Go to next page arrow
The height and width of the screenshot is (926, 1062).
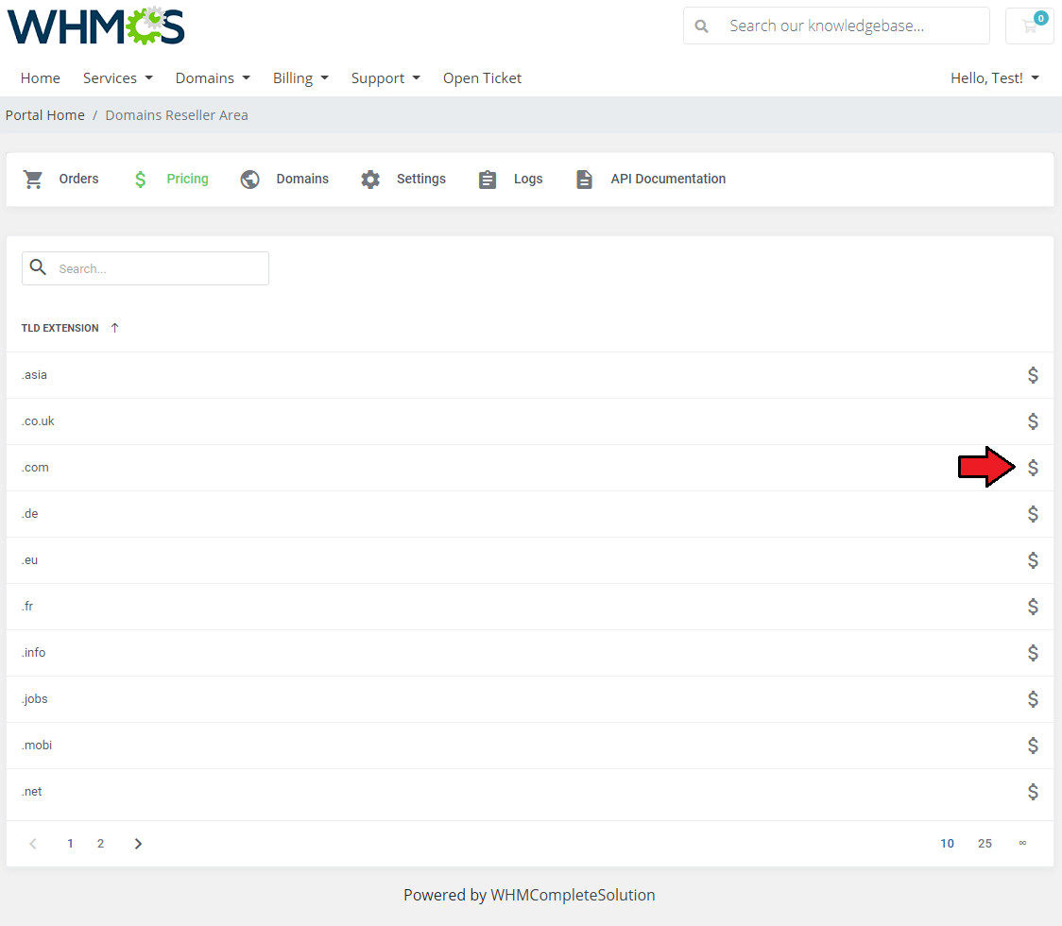[x=138, y=844]
